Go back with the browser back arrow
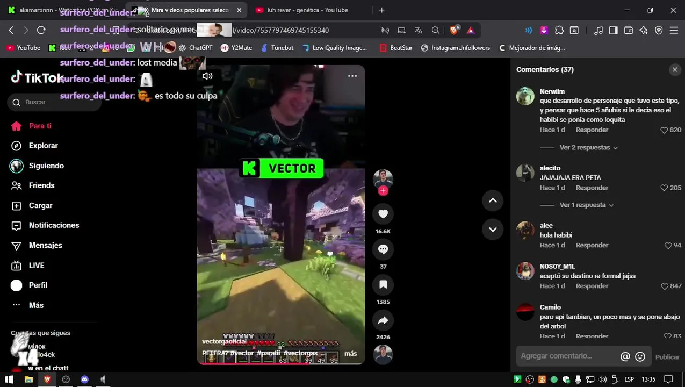Image resolution: width=685 pixels, height=387 pixels. click(x=11, y=31)
